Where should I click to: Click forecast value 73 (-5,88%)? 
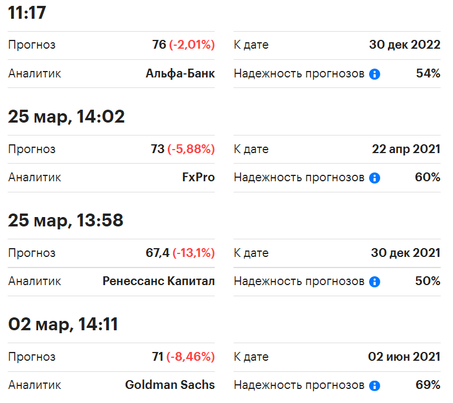[183, 149]
